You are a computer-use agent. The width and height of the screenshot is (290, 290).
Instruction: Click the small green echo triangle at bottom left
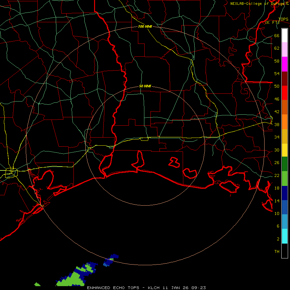tap(37, 284)
